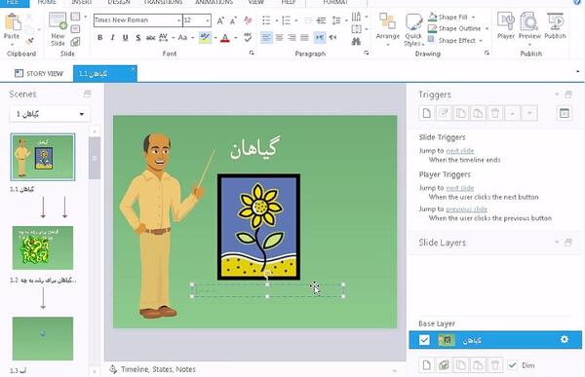This screenshot has width=585, height=377.
Task: Apply bulleted list
Action: 266,20
